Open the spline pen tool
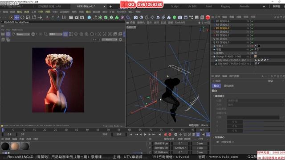 pos(95,17)
